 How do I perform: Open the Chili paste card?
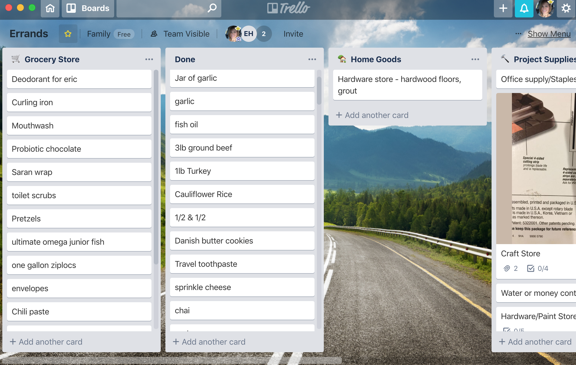(x=79, y=312)
